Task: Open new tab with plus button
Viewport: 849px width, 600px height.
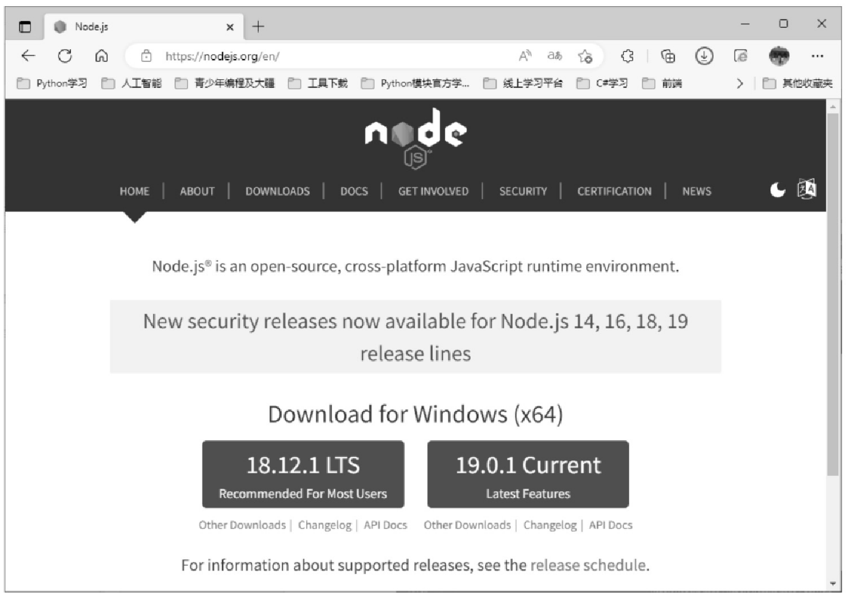Action: coord(258,26)
